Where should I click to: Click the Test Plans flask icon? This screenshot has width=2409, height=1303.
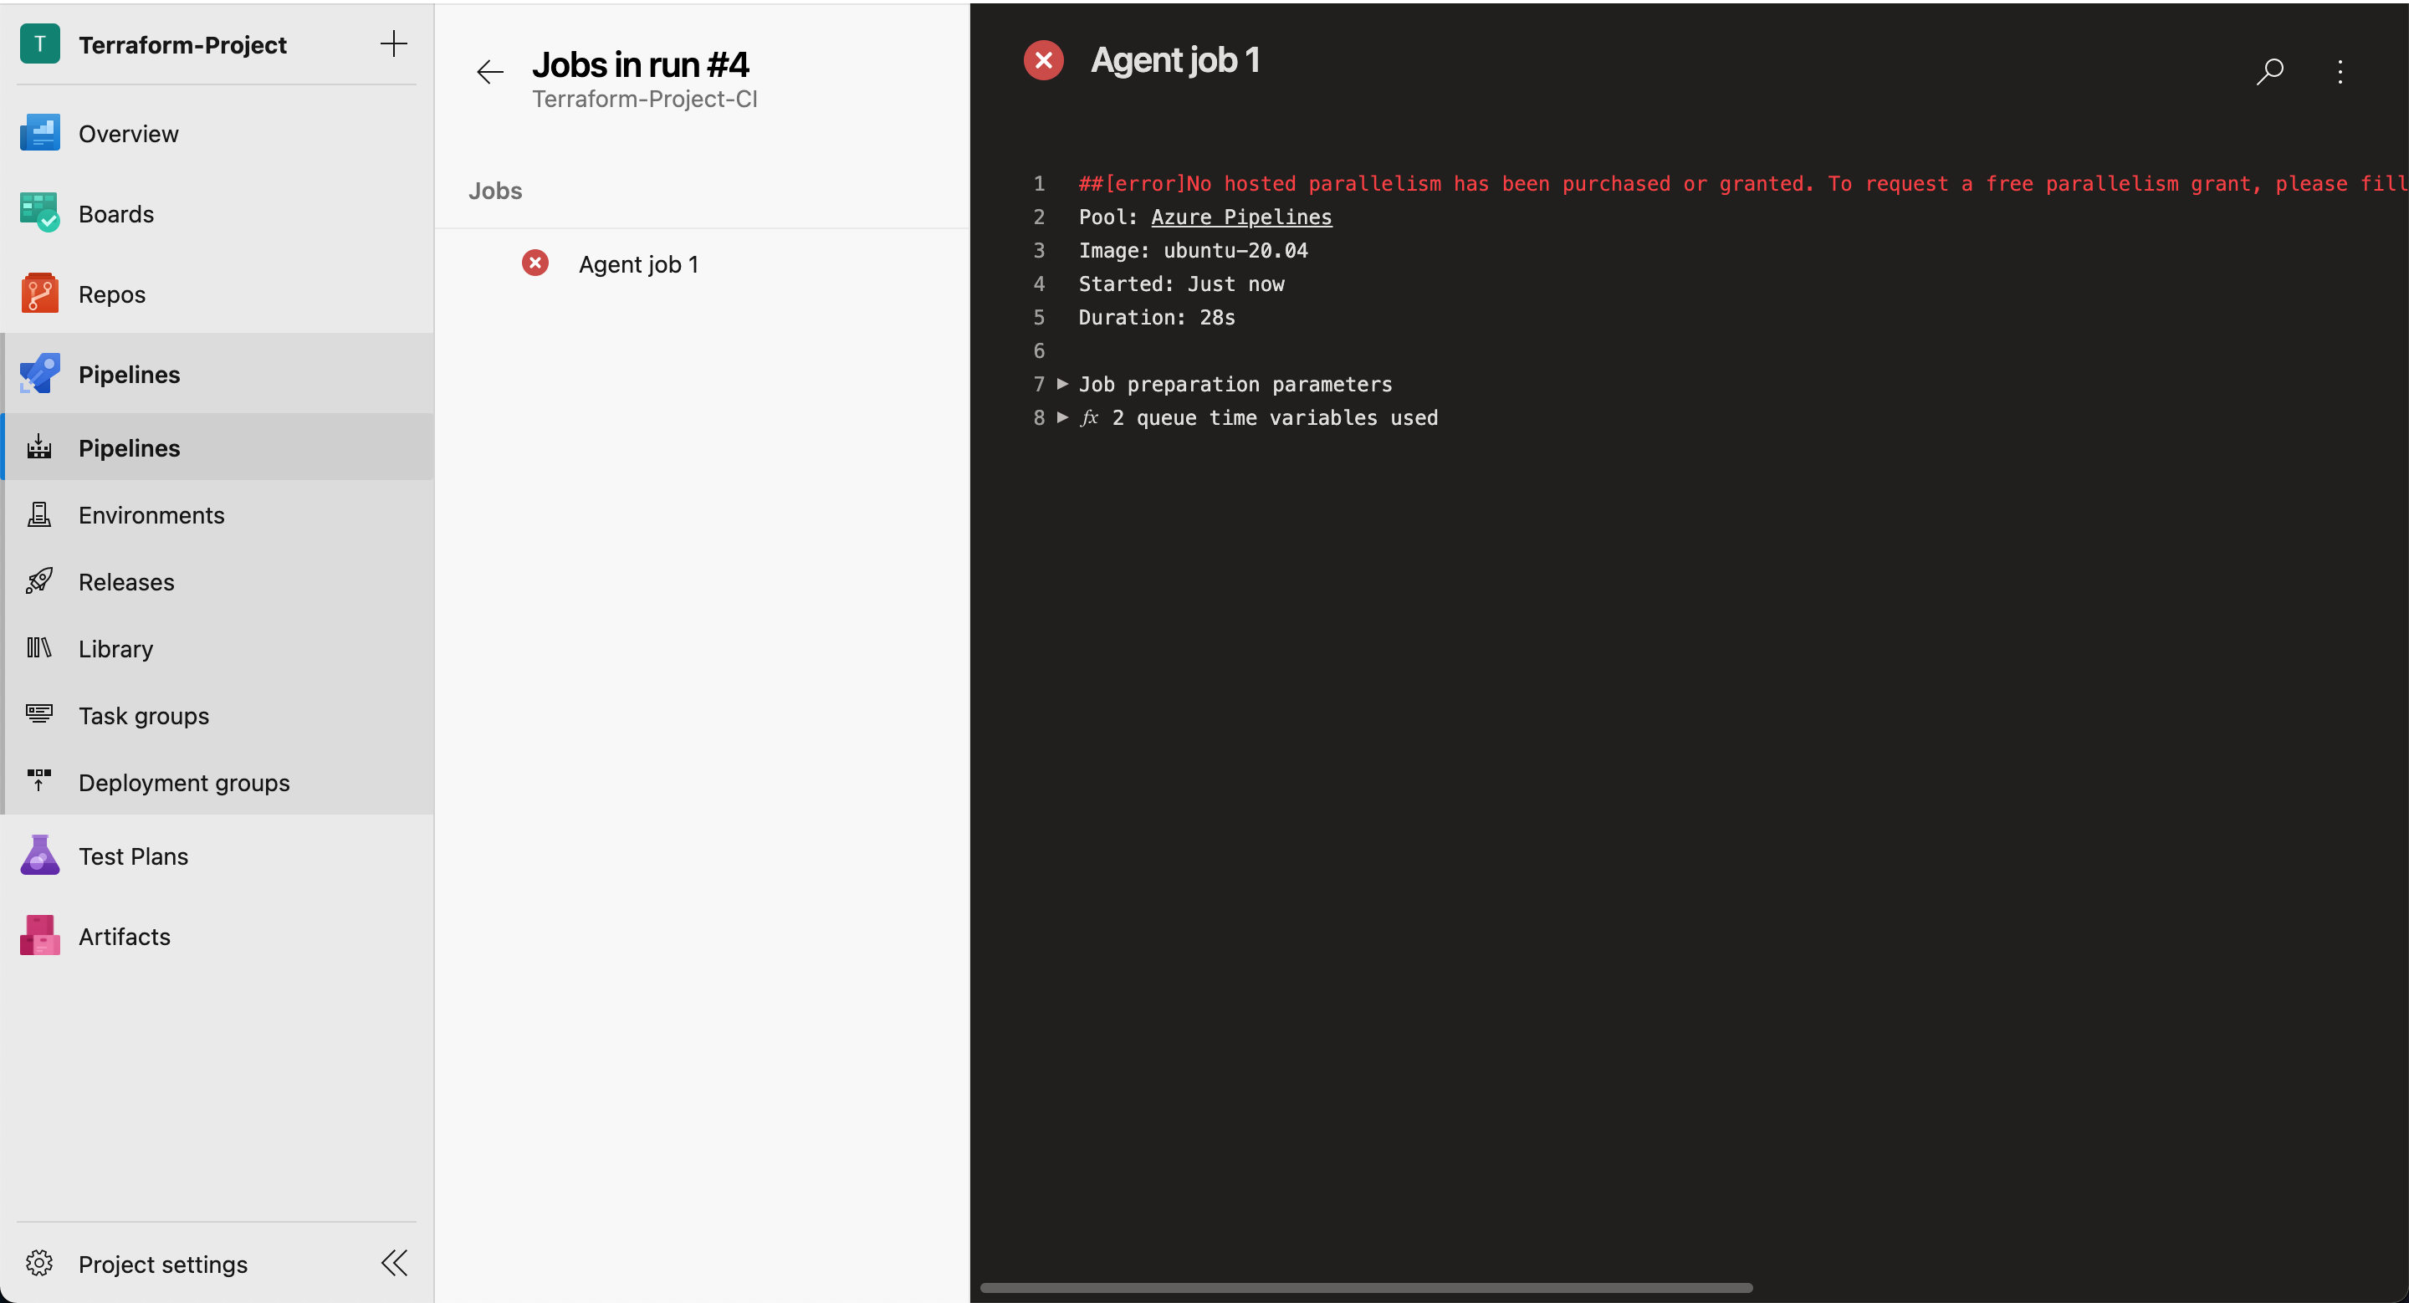39,856
